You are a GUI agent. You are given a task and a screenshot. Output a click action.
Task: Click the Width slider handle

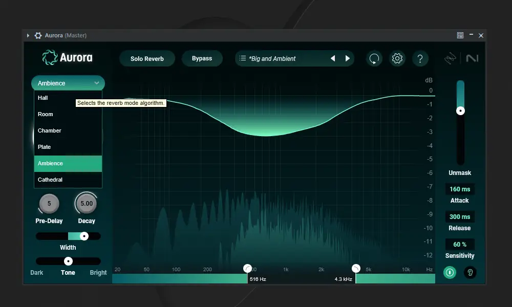[84, 236]
